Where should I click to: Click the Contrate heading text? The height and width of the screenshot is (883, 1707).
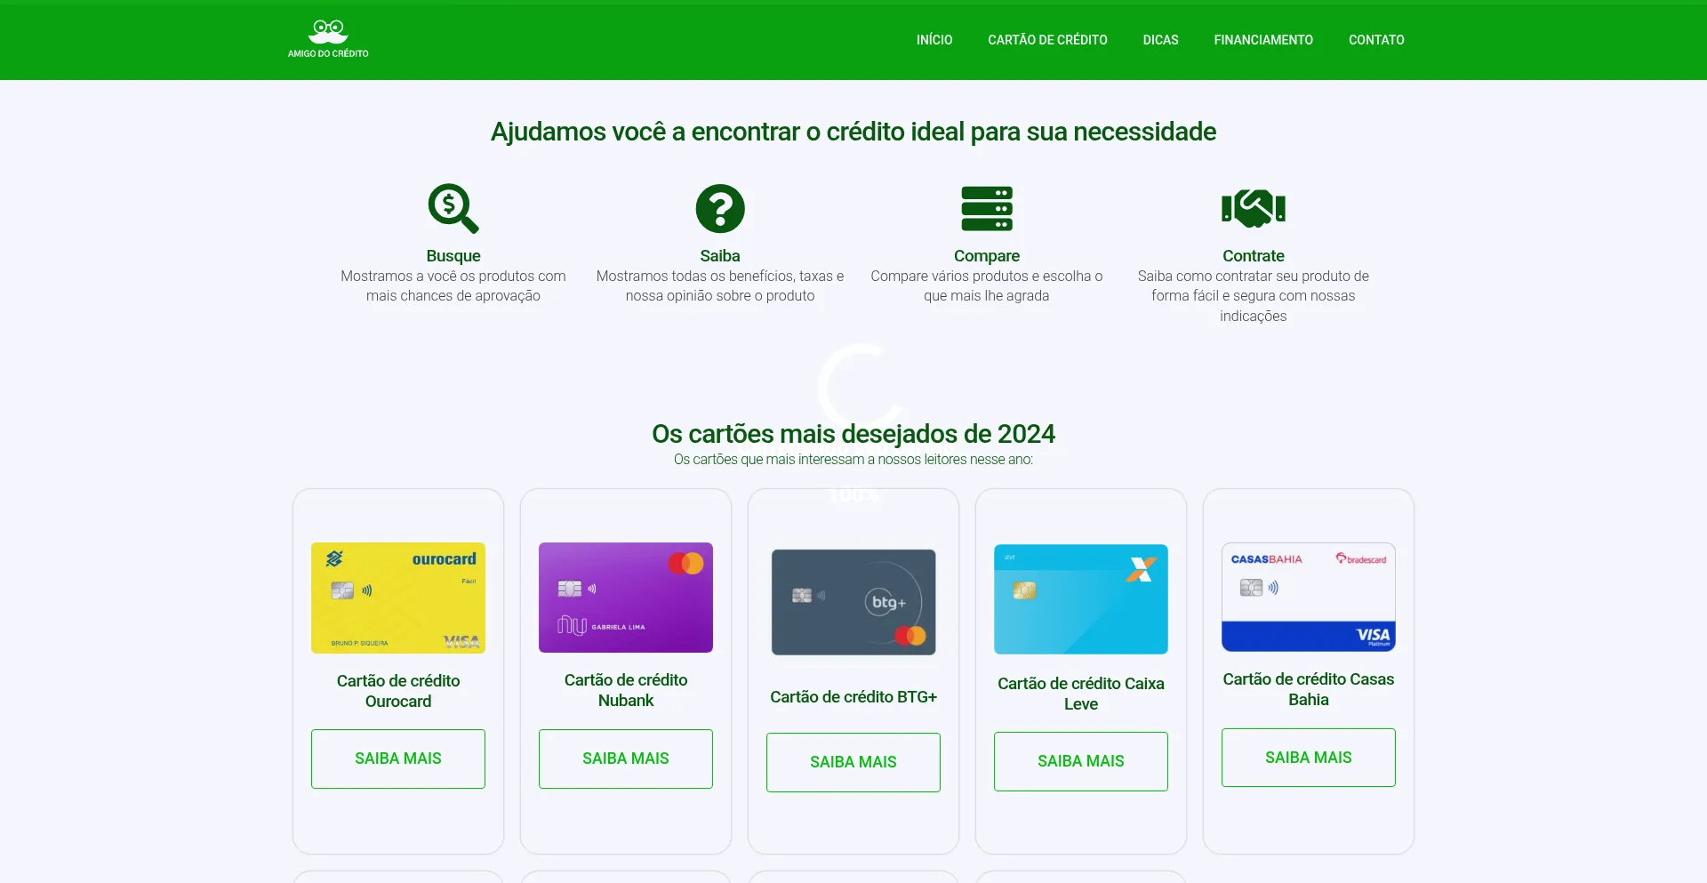click(1254, 256)
